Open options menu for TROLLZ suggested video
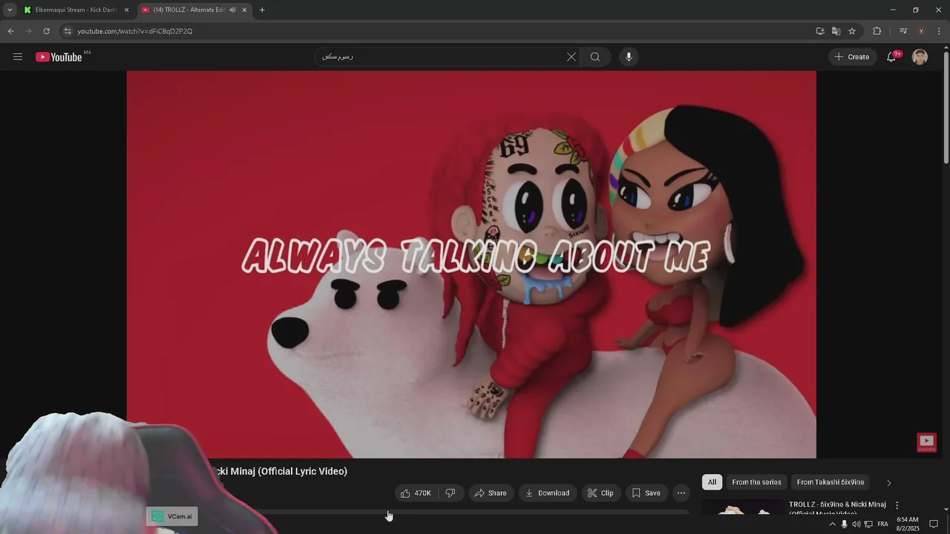 [897, 505]
